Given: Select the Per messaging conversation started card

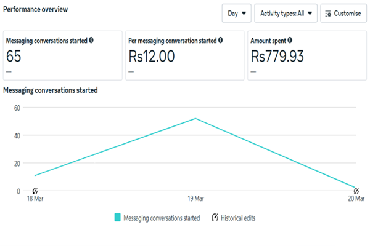Looking at the screenshot, I should click(185, 55).
